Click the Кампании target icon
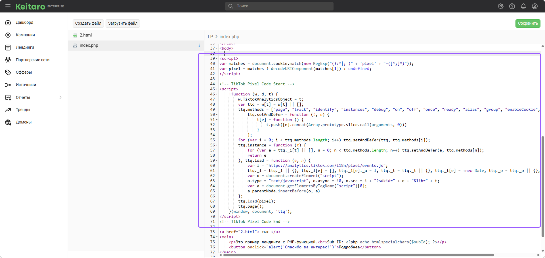 coord(8,35)
